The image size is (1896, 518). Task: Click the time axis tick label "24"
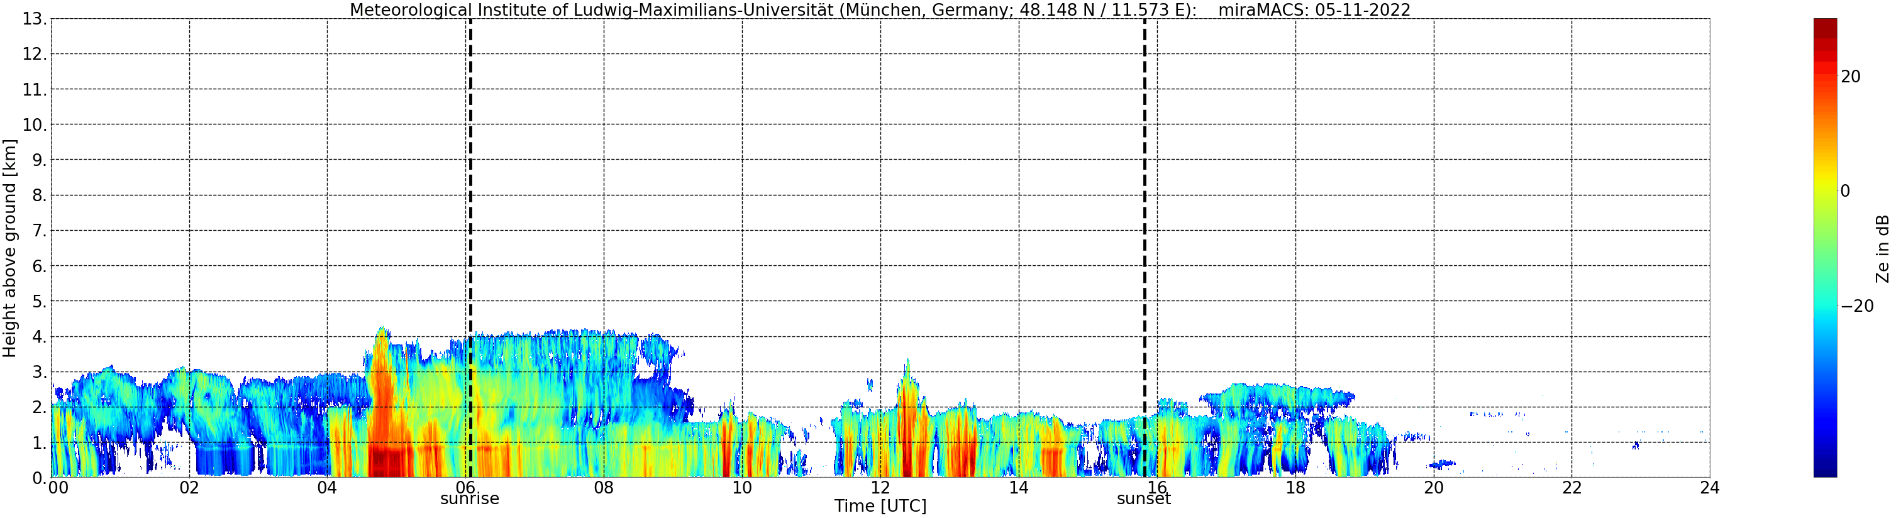pos(1710,488)
